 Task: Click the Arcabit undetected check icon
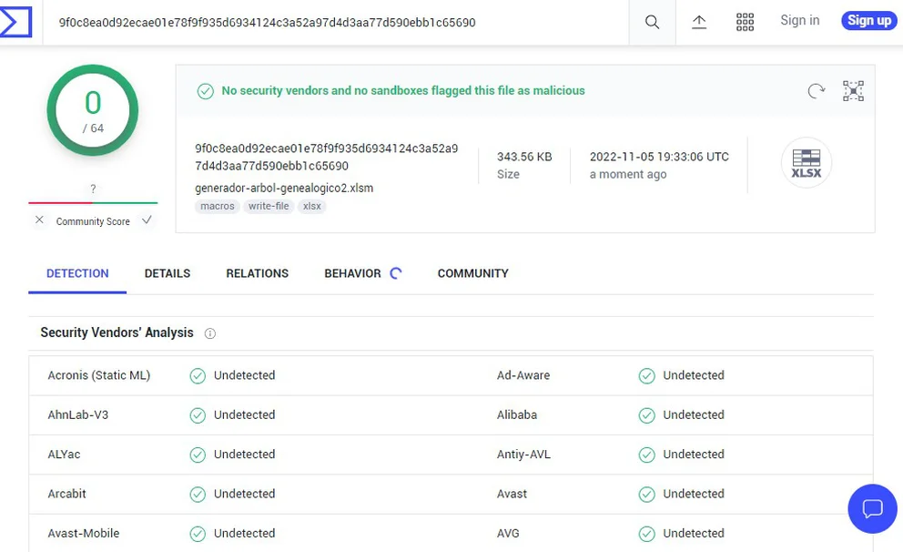[198, 495]
